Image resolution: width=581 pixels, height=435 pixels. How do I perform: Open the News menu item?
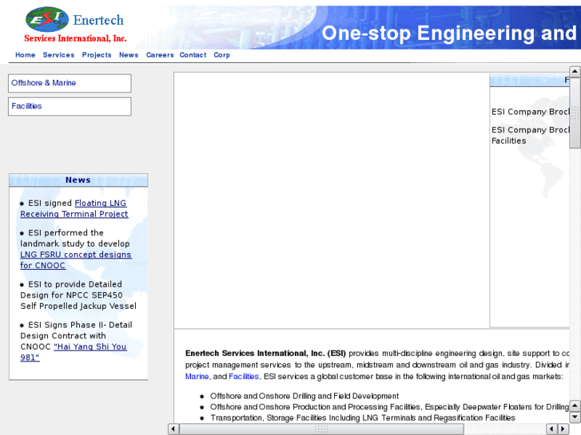(129, 55)
